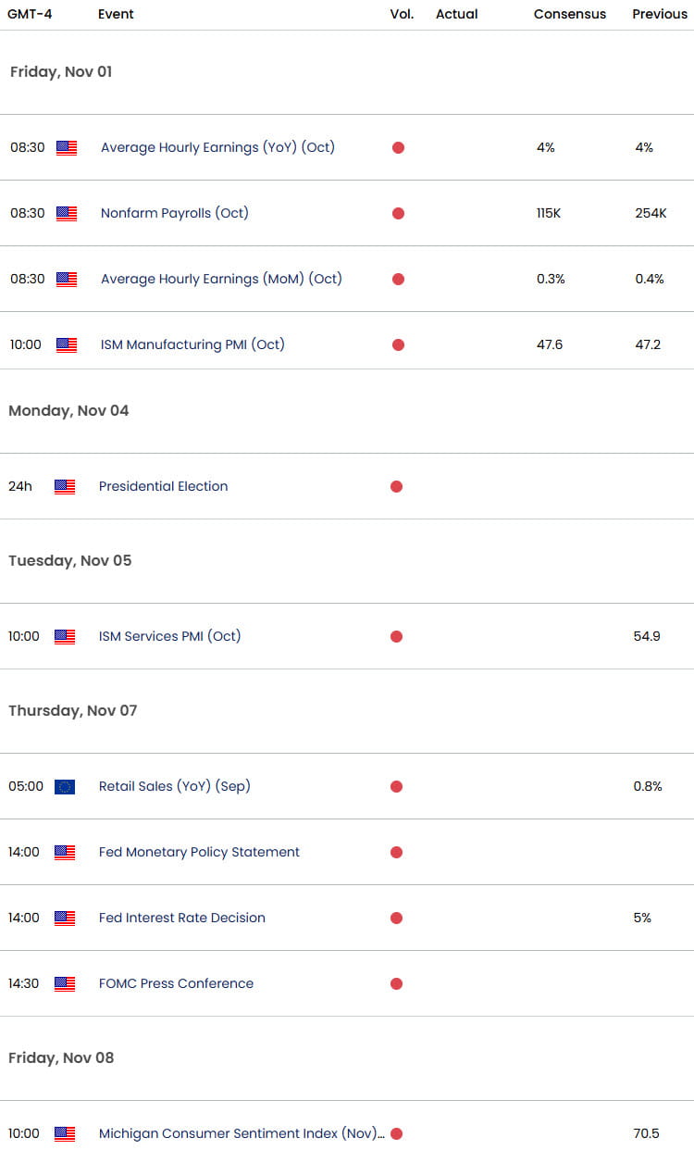Open the Fed Monetary Policy Statement event

199,852
